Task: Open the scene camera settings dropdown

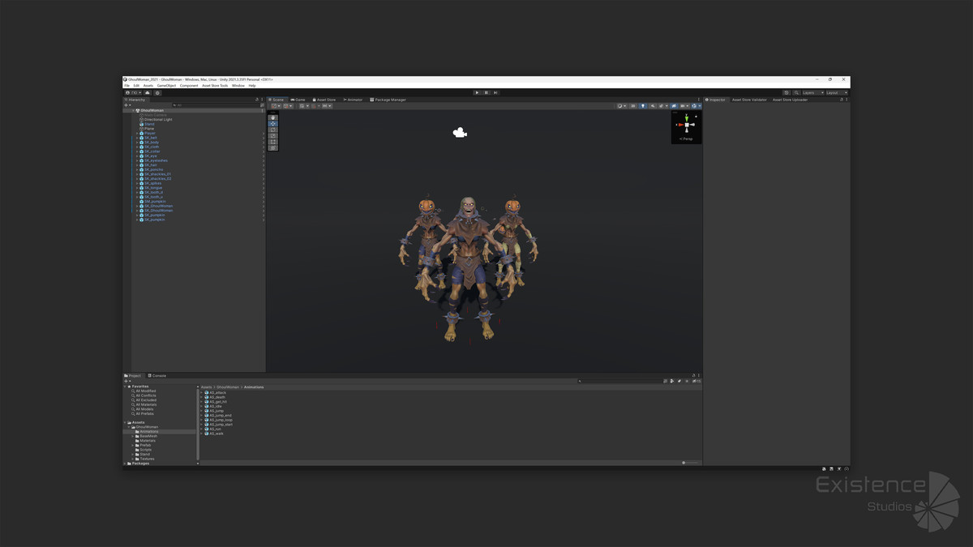Action: pyautogui.click(x=685, y=106)
